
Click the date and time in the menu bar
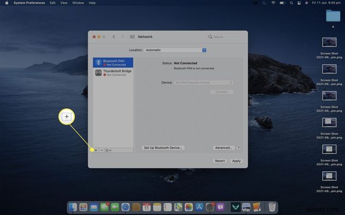pos(326,3)
